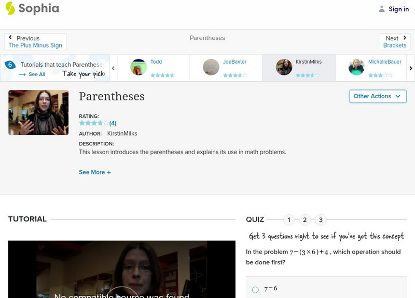Click the QUIZ section heading
415x298 pixels.
[255, 219]
